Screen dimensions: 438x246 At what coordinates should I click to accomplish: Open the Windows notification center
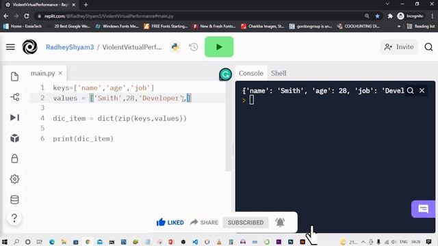coord(429,241)
